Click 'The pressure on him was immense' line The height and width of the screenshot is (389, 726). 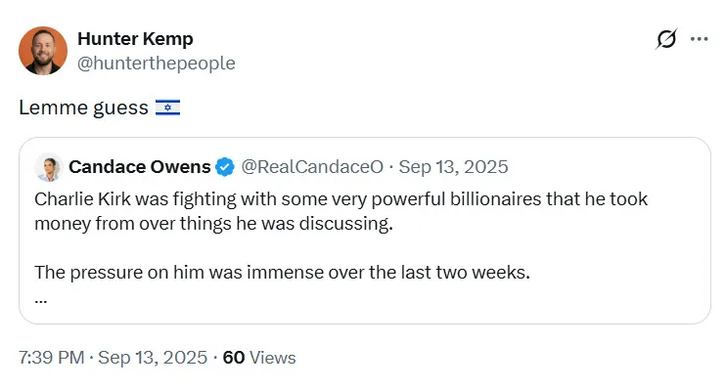point(282,273)
